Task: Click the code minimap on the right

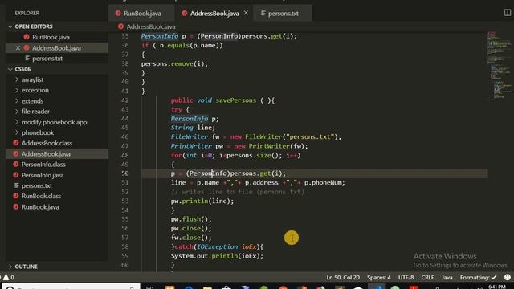Action: click(500, 66)
